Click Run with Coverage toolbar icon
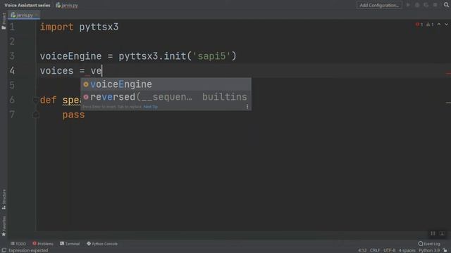451x253 pixels. tap(426, 5)
